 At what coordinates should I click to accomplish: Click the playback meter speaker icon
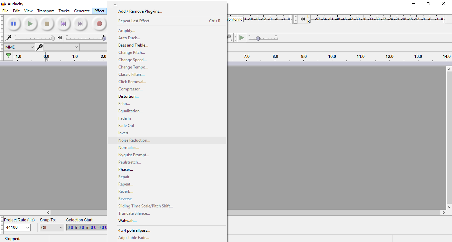pyautogui.click(x=303, y=19)
